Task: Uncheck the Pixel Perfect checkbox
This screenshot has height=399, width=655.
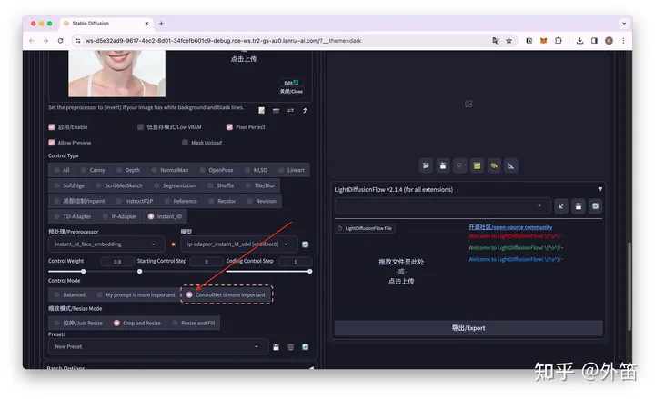Action: (x=229, y=127)
